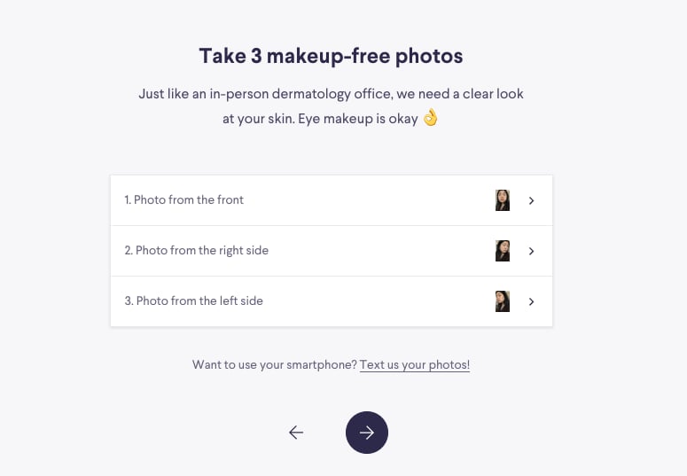Click the numeral "3." in third row
This screenshot has height=476, width=687.
[x=129, y=300]
